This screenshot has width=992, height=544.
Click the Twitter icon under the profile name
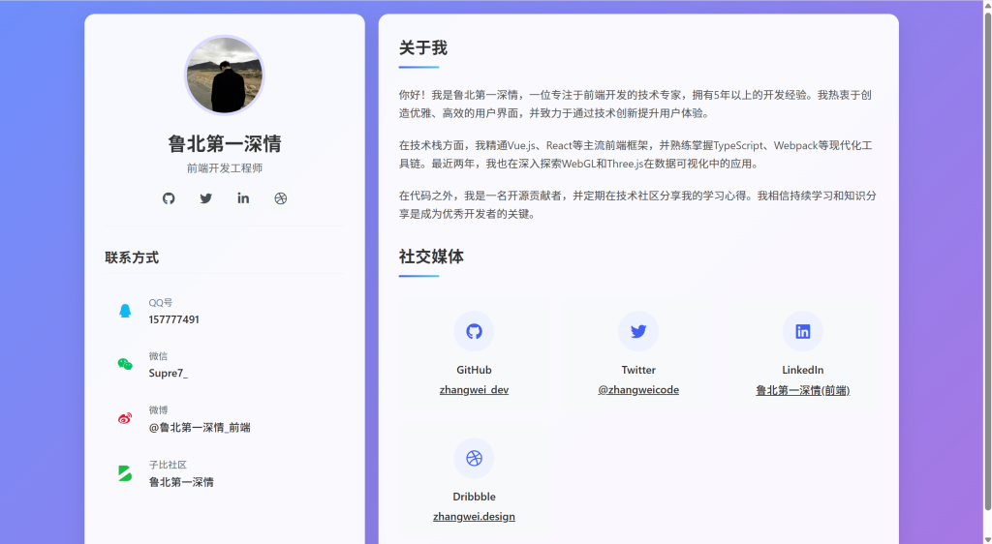205,198
